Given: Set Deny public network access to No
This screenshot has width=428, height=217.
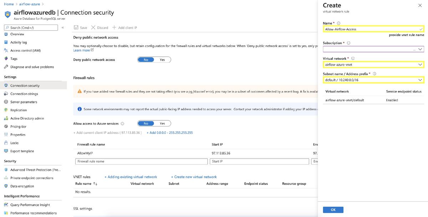Looking at the screenshot, I should (x=146, y=60).
